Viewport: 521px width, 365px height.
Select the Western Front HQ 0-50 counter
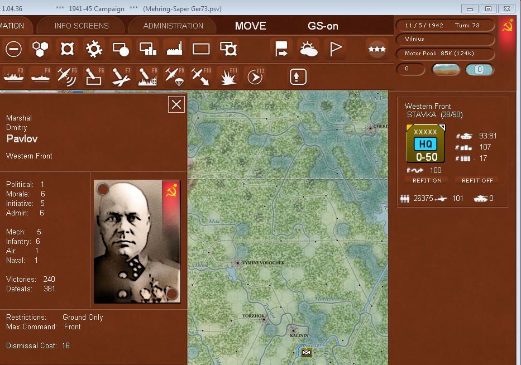point(426,143)
